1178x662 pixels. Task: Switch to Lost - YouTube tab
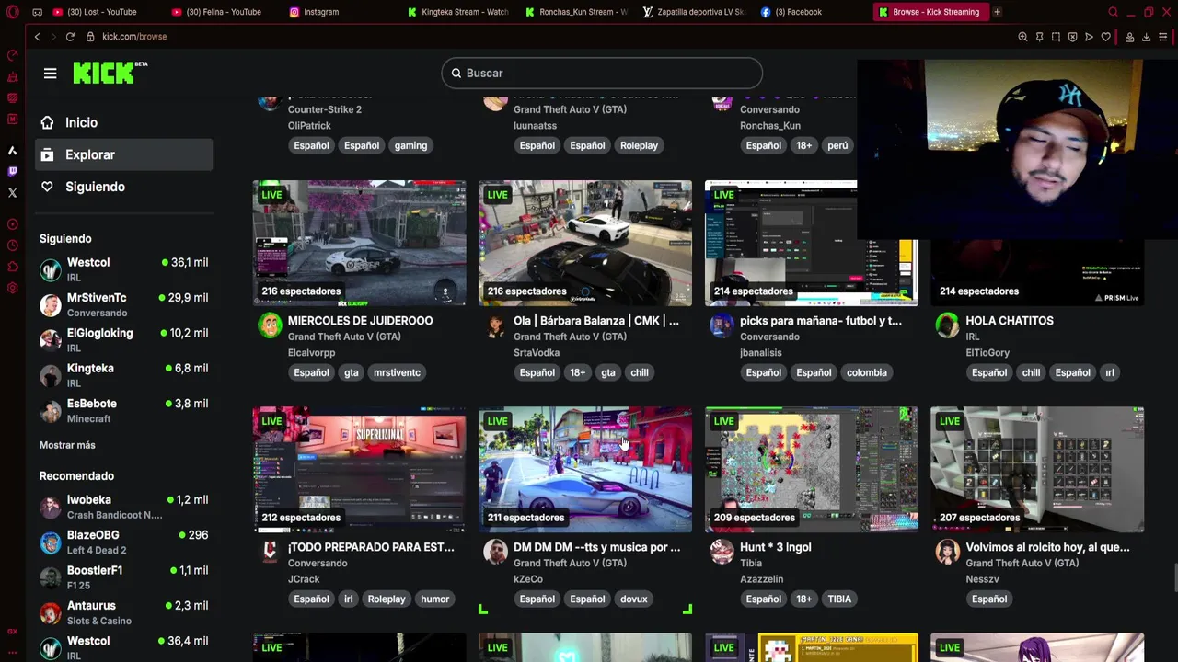coord(101,12)
